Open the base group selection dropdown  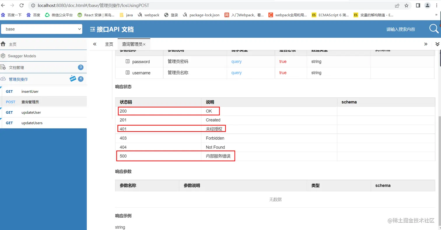[x=42, y=29]
